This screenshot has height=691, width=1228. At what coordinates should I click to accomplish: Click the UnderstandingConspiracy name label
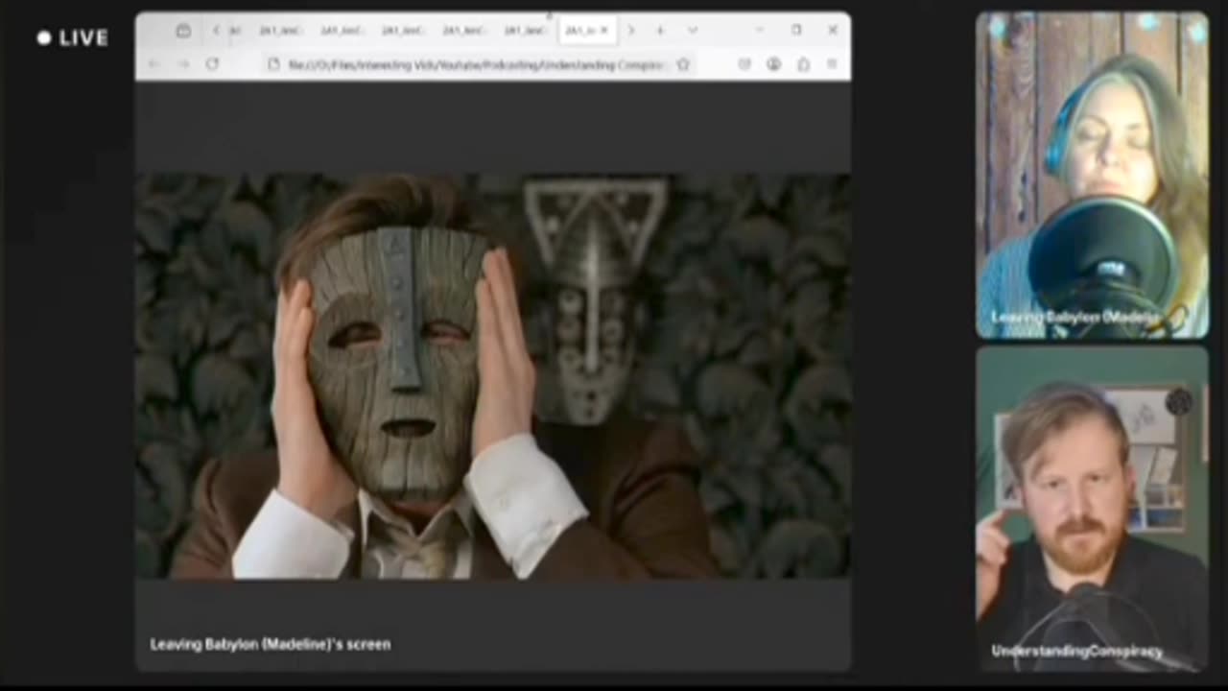pos(1076,651)
